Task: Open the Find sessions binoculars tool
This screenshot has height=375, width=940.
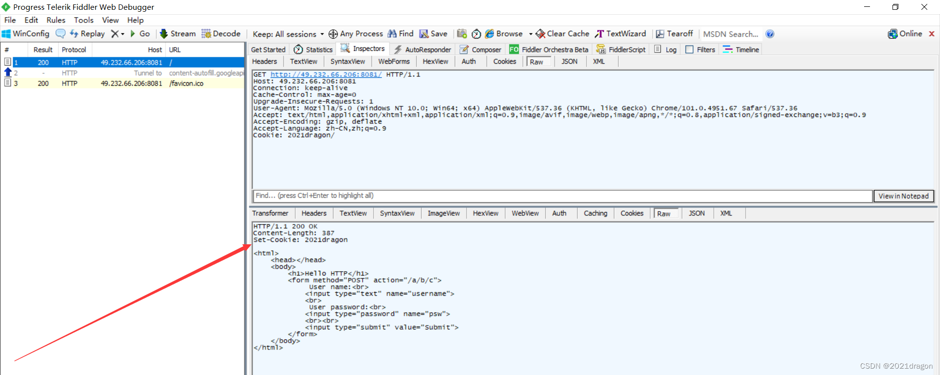Action: [400, 34]
